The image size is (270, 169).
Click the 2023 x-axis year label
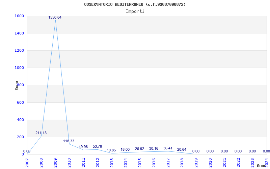pos(252,163)
